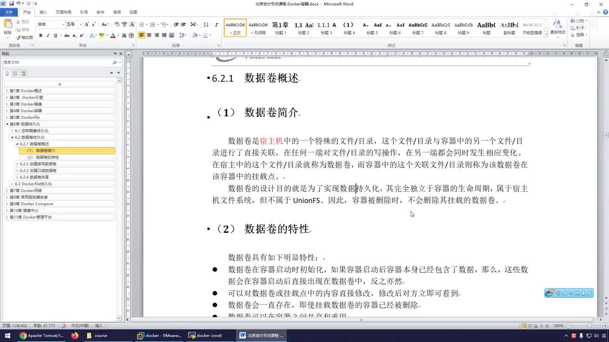
Task: Show or hide paragraph marks
Action: [x=217, y=24]
